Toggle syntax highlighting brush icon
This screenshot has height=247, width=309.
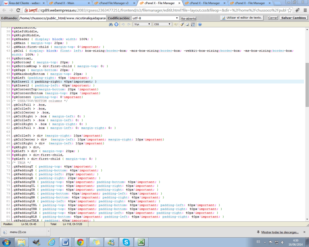[x=182, y=24]
